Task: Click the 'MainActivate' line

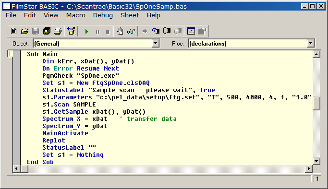Action: [x=65, y=133]
